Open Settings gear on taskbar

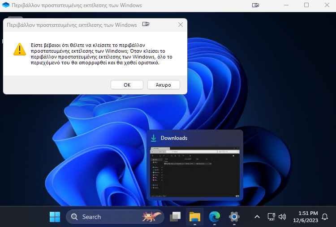pyautogui.click(x=234, y=217)
